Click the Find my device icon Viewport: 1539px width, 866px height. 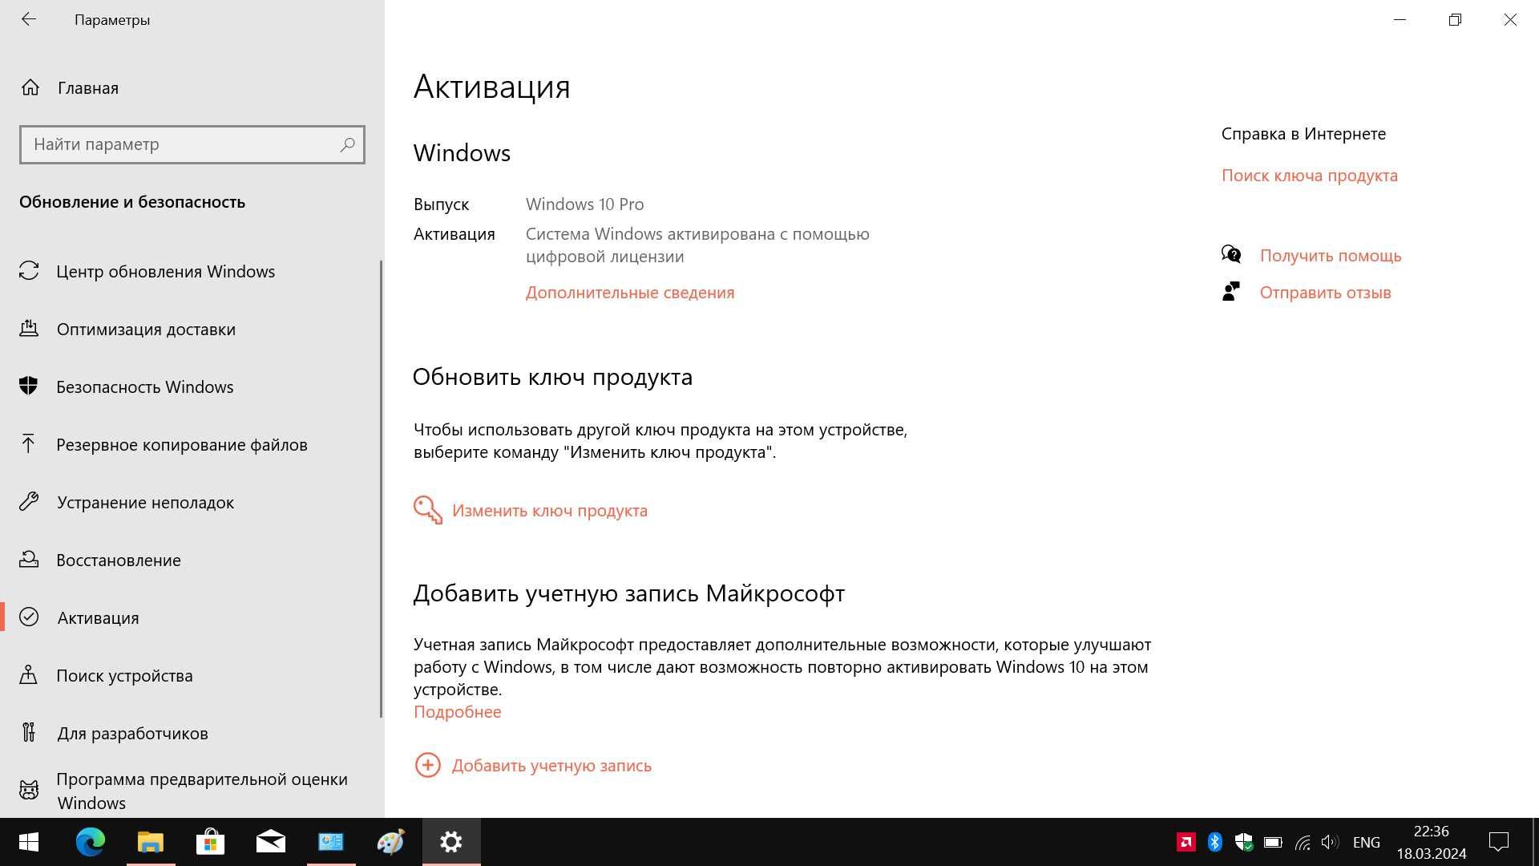29,675
